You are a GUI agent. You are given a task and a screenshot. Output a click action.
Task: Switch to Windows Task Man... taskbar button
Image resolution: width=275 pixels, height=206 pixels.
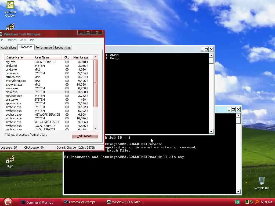pyautogui.click(x=125, y=202)
